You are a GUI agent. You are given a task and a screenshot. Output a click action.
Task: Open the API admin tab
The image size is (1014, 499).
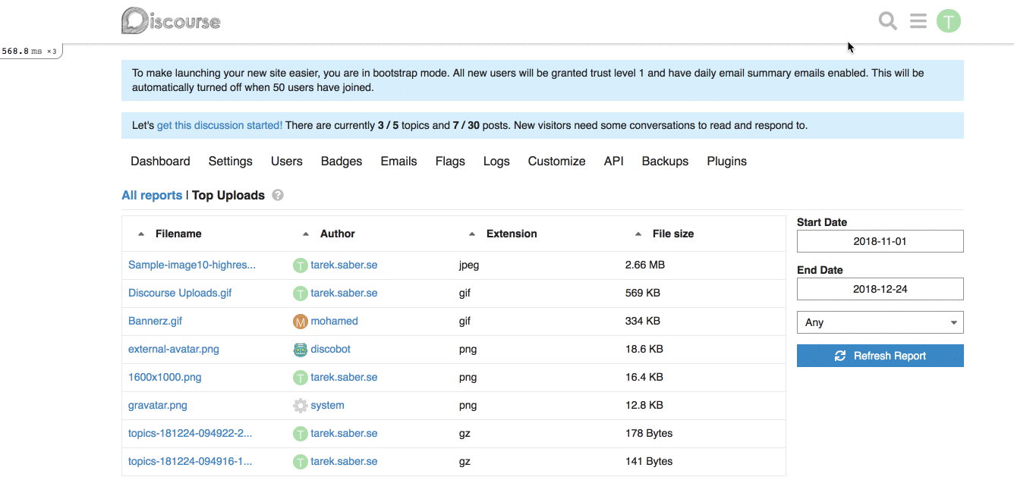coord(614,161)
